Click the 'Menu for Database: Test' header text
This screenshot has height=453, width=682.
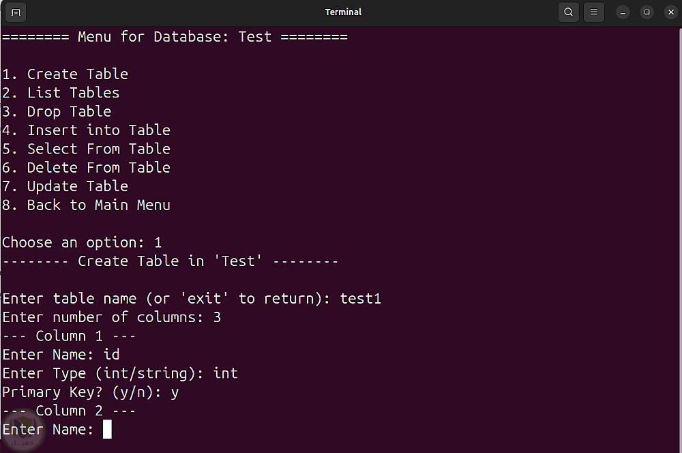(x=175, y=37)
